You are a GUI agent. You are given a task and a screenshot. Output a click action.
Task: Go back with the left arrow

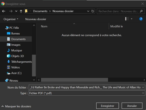tap(4, 11)
